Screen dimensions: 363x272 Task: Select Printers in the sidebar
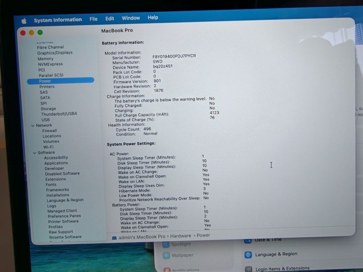(x=47, y=87)
